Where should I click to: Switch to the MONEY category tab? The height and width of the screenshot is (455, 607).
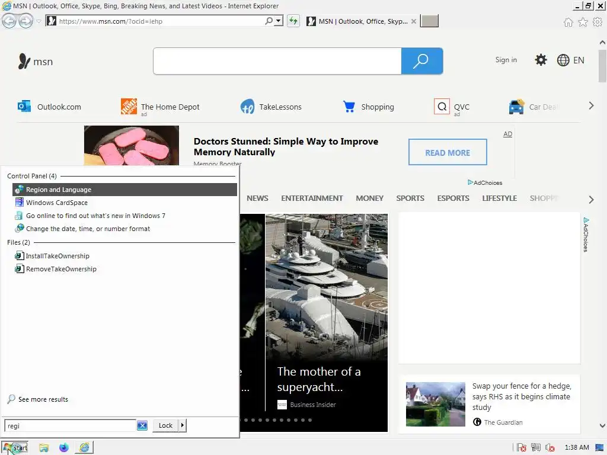(x=369, y=198)
